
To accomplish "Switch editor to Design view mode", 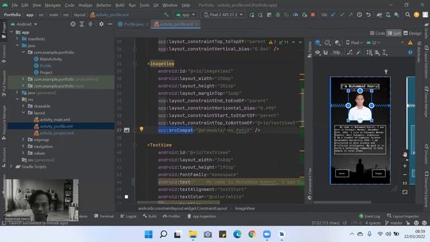I will (412, 33).
